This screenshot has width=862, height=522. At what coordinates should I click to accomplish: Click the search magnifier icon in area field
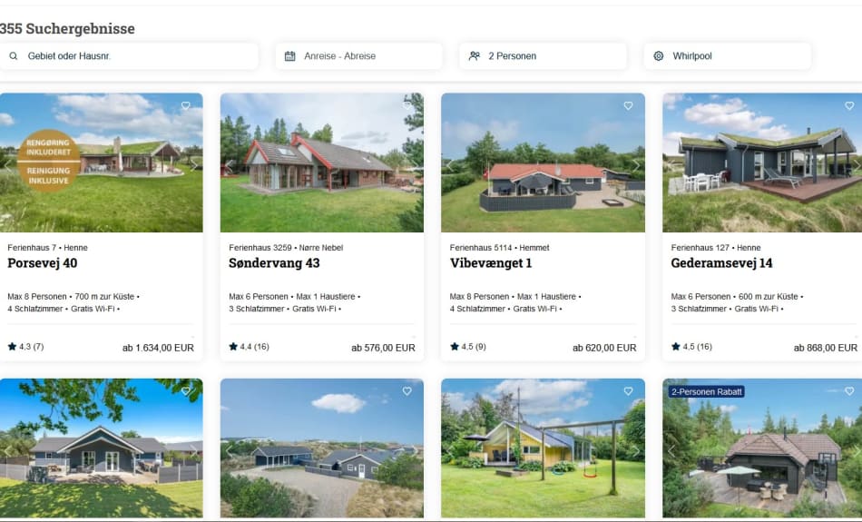point(14,56)
